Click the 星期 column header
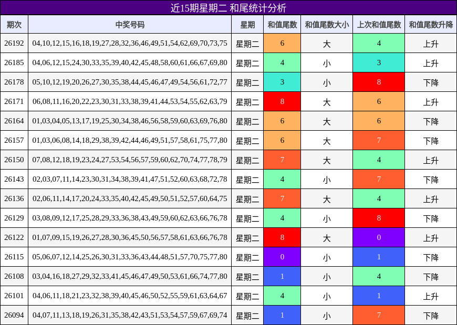Image resolution: width=457 pixels, height=325 pixels. 247,25
